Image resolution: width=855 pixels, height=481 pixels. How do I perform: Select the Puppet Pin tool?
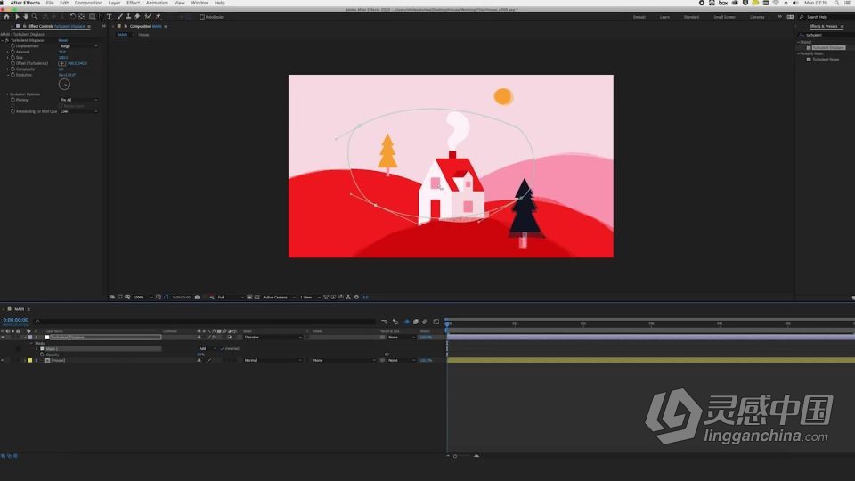[159, 17]
